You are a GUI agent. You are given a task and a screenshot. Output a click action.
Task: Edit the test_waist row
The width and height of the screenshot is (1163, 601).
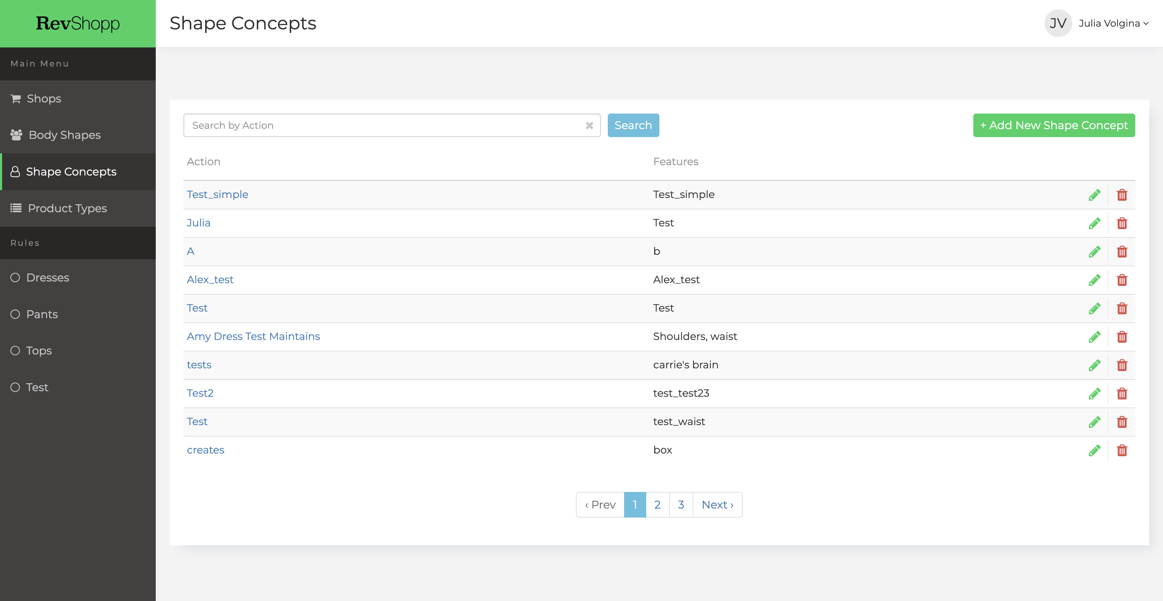click(1094, 422)
